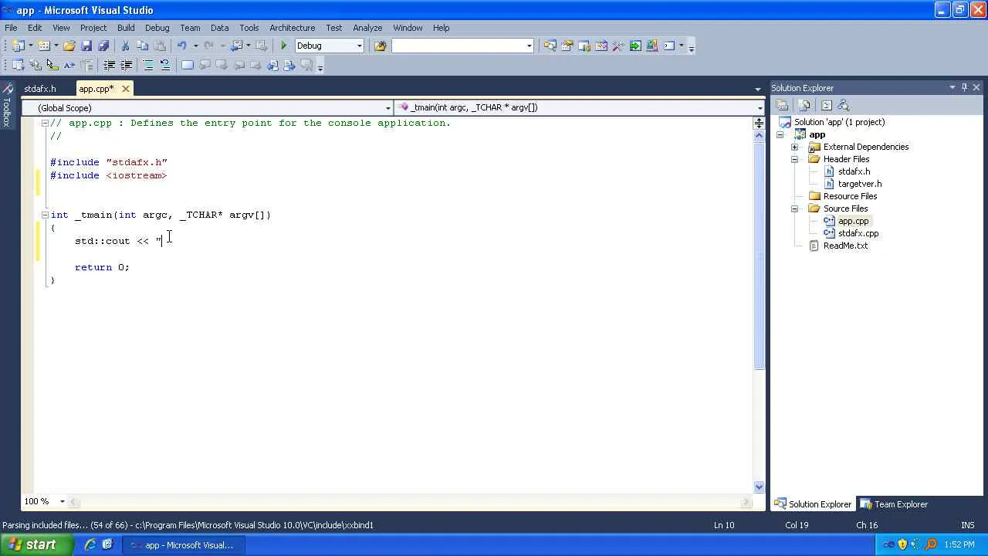Collapse the _tmain function outline
Image resolution: width=988 pixels, height=556 pixels.
[45, 215]
